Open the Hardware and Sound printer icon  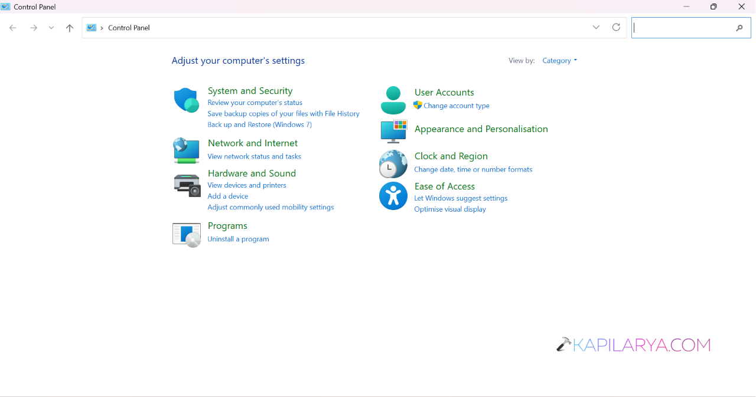point(187,185)
